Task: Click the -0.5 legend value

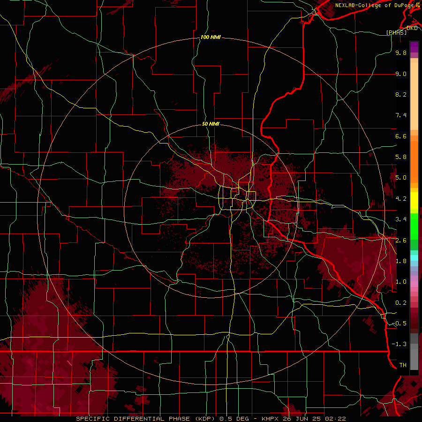Action: (x=399, y=324)
